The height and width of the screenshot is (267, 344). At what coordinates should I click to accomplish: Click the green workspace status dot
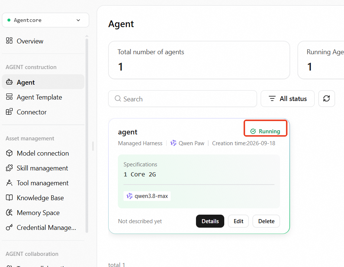tap(9, 20)
